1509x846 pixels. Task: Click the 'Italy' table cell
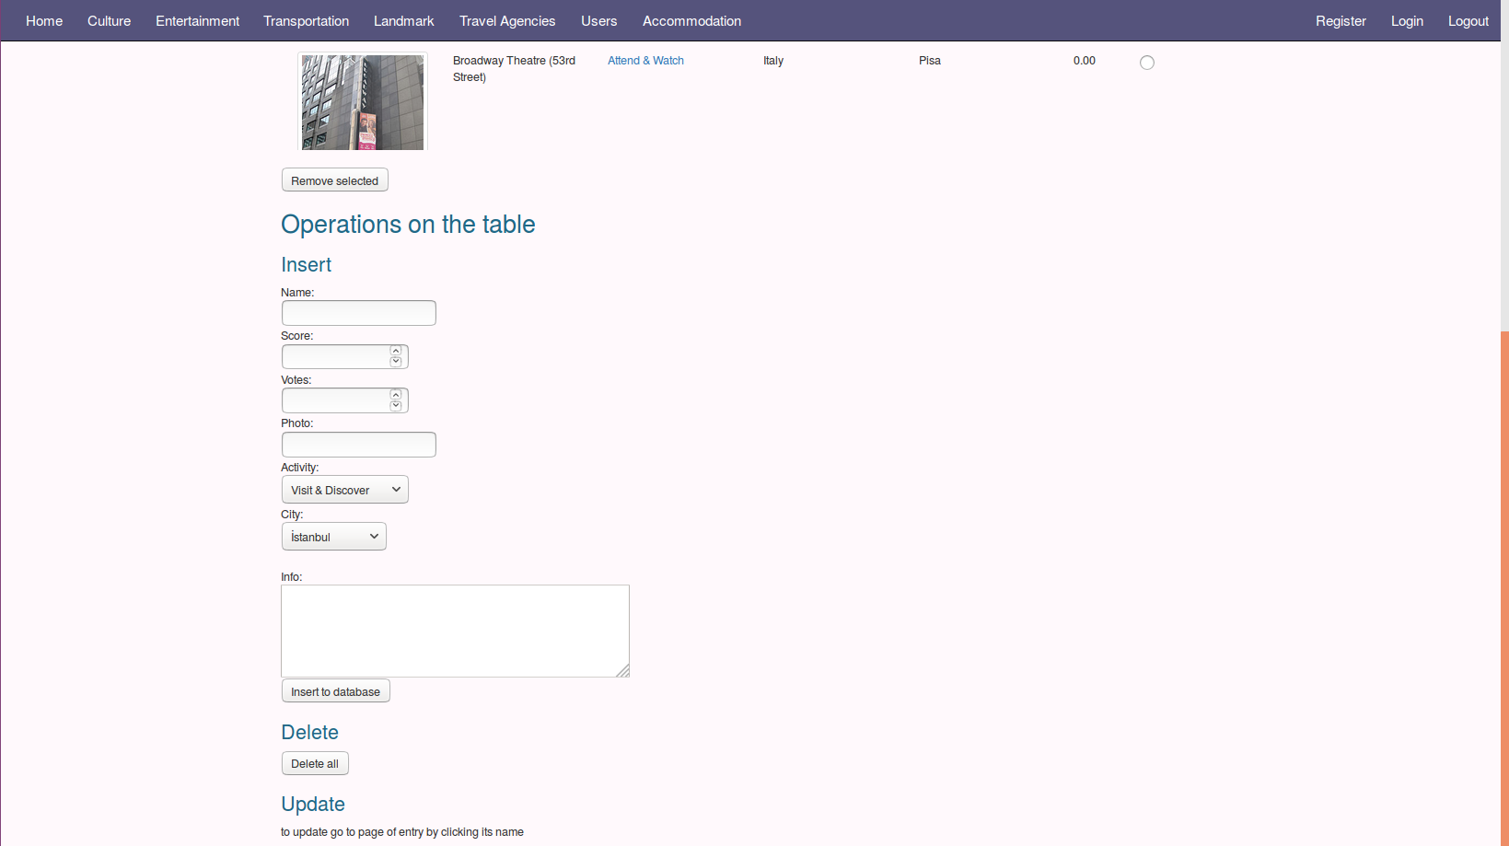[773, 61]
